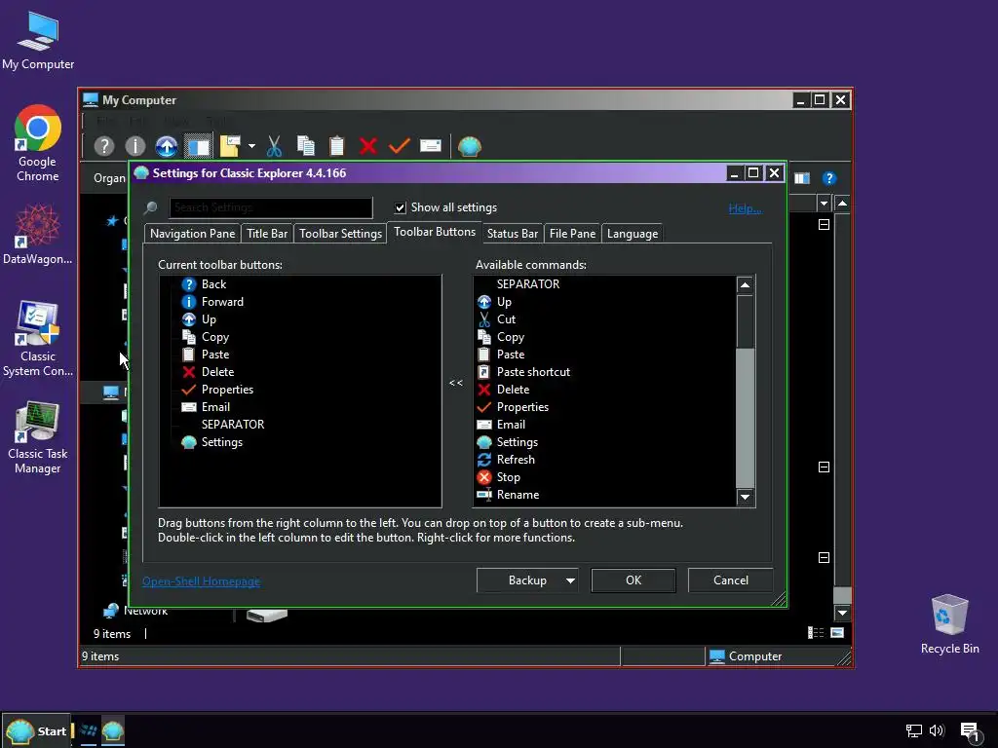Toggle the navigation pane icon in My Computer toolbar
Image resolution: width=998 pixels, height=748 pixels.
198,146
